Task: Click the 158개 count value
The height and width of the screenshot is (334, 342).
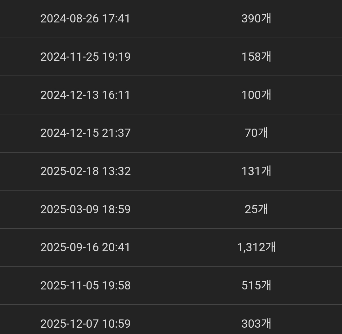Action: point(256,57)
